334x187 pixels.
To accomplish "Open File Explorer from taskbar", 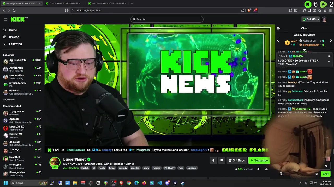I will click(75, 183).
